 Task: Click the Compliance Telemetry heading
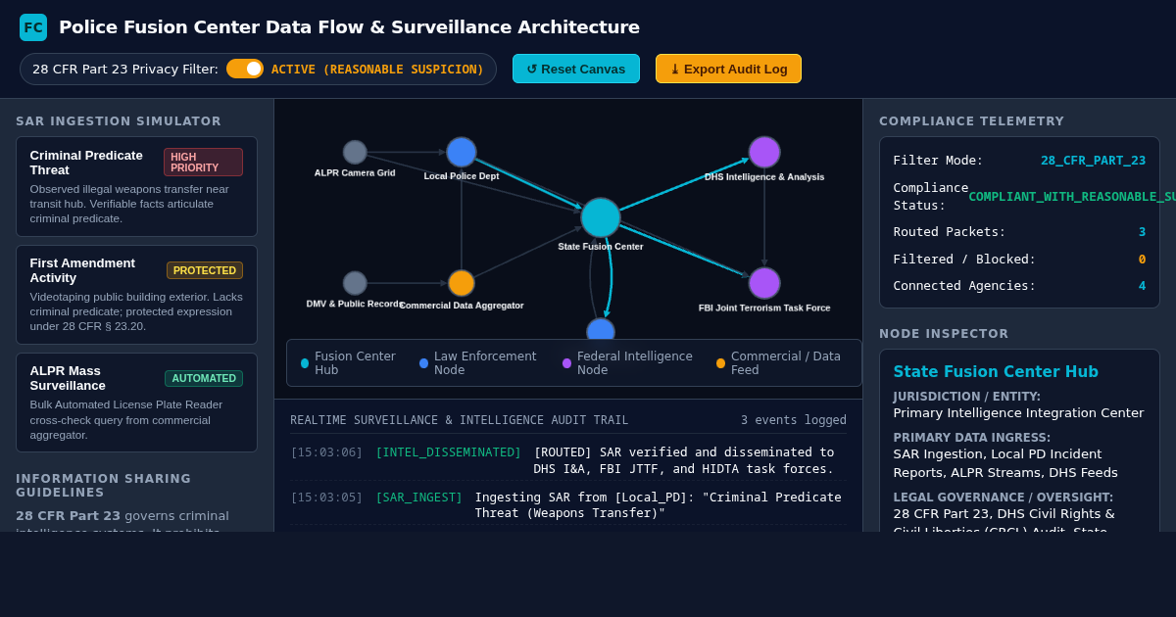[971, 121]
